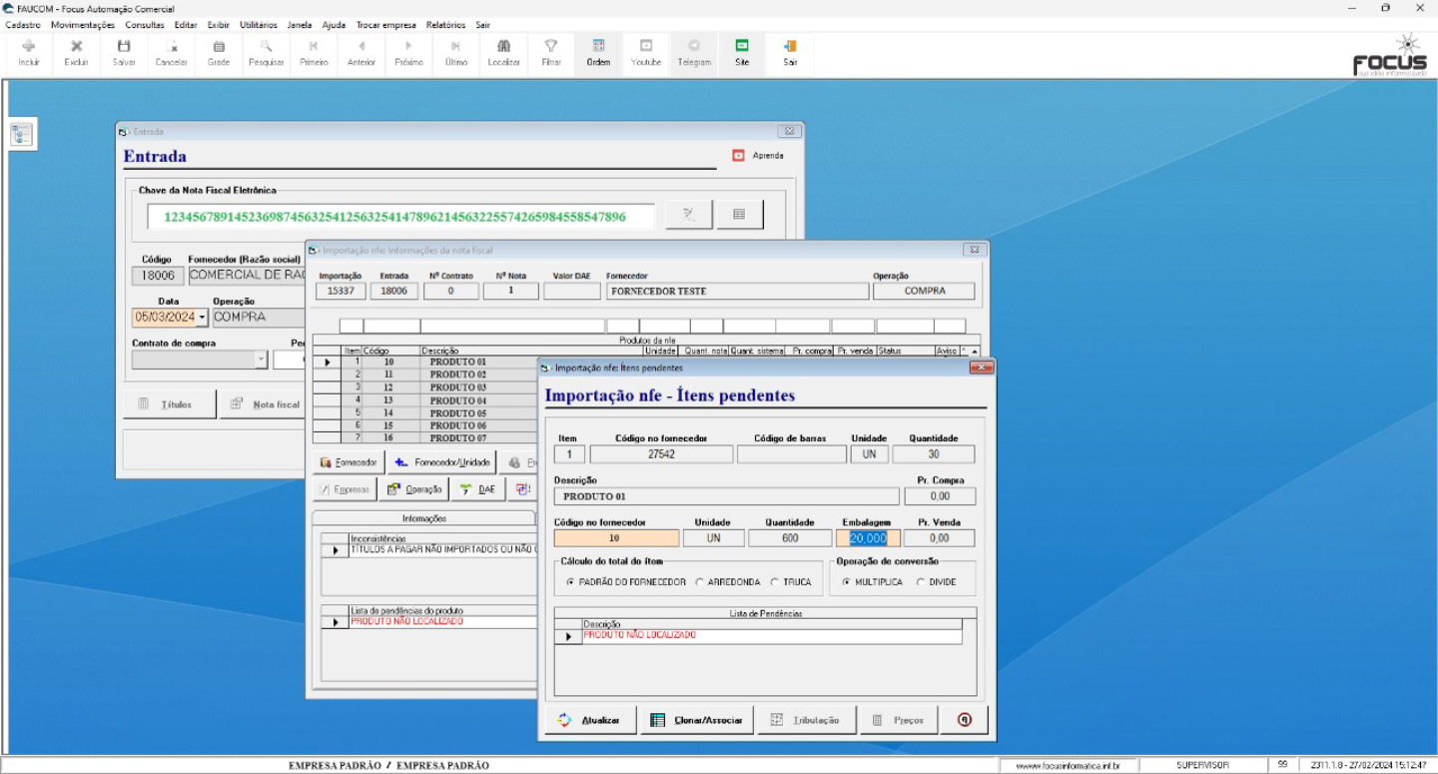1438x774 pixels.
Task: Close the Importação nfe Ítens pendentes window
Action: click(x=982, y=369)
